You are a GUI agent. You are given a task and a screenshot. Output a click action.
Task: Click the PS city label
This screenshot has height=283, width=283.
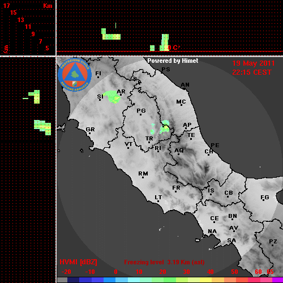(166, 70)
